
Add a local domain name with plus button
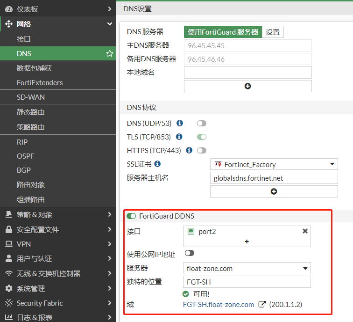[247, 86]
